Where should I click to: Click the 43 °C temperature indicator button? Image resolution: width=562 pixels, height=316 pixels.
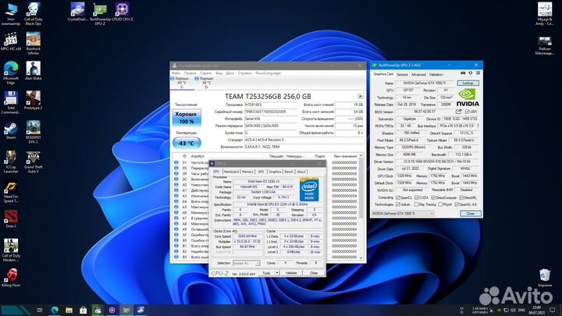(187, 143)
